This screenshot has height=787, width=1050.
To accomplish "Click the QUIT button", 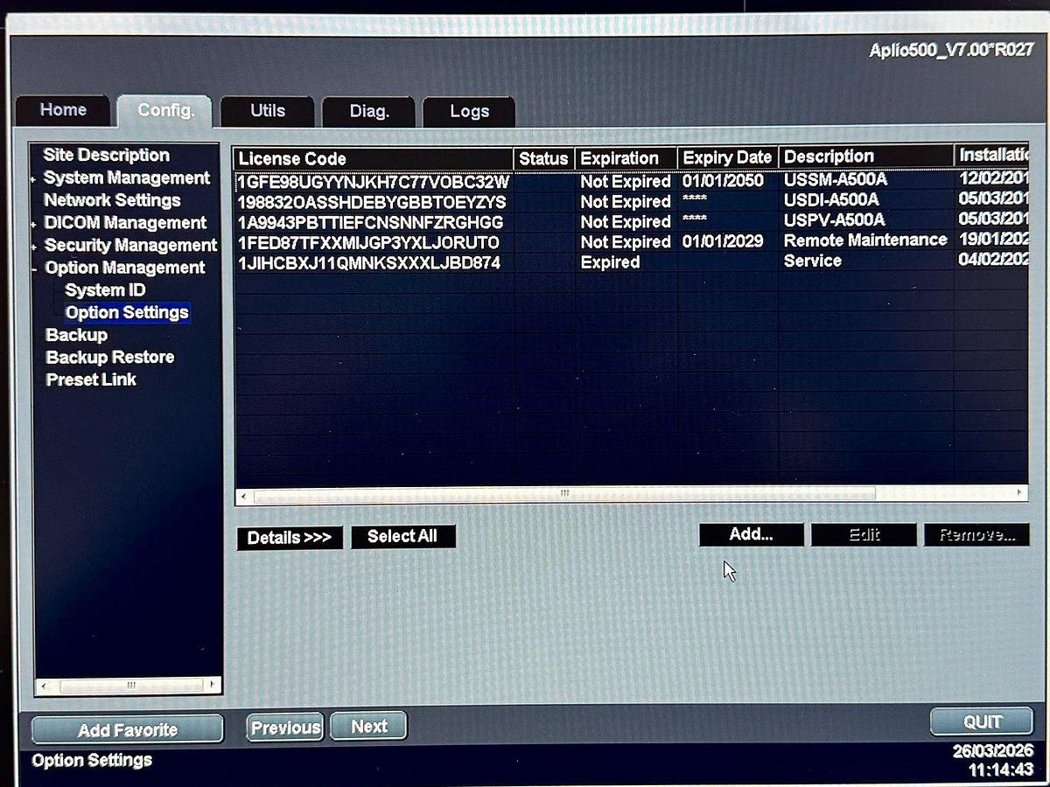I will (x=981, y=722).
